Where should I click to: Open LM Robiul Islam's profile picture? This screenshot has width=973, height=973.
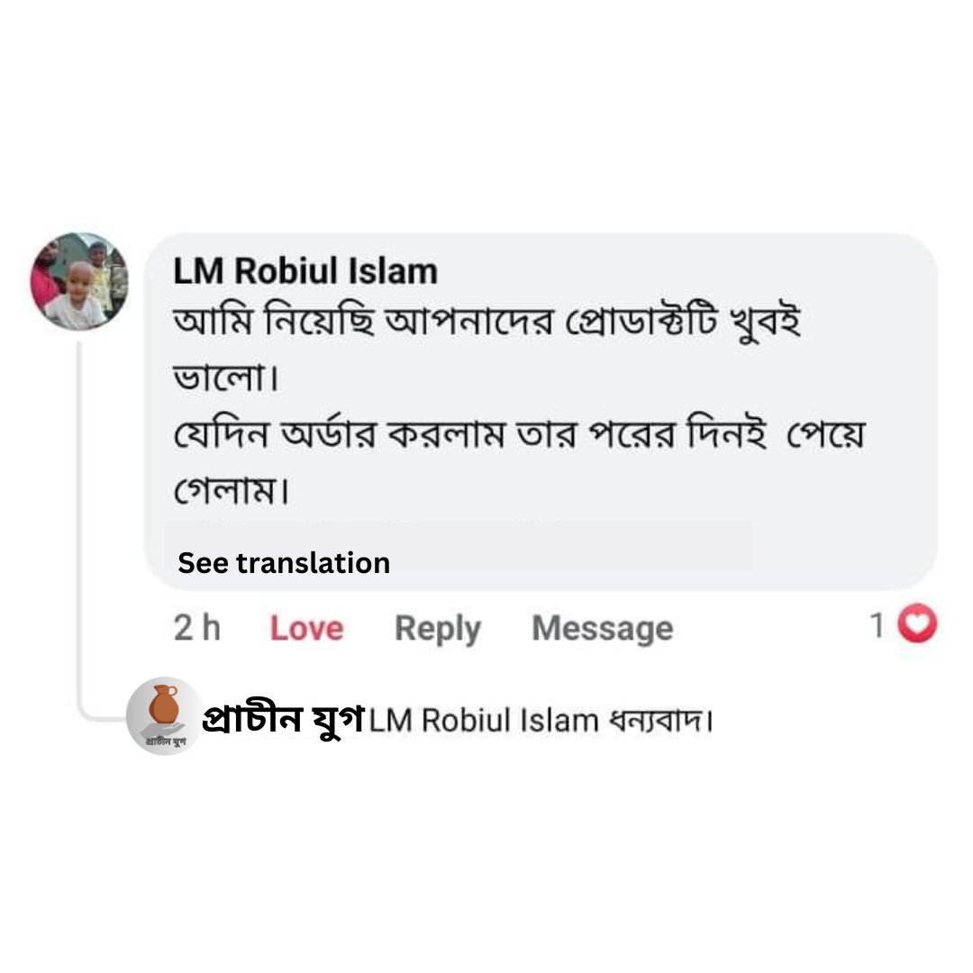[x=79, y=281]
